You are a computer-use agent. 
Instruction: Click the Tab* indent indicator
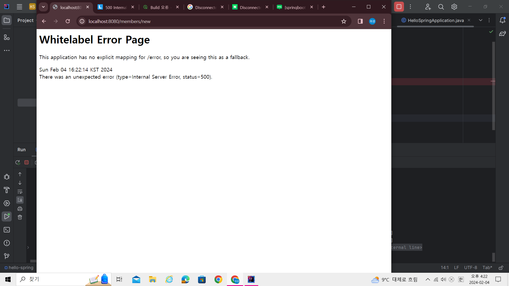click(x=487, y=268)
